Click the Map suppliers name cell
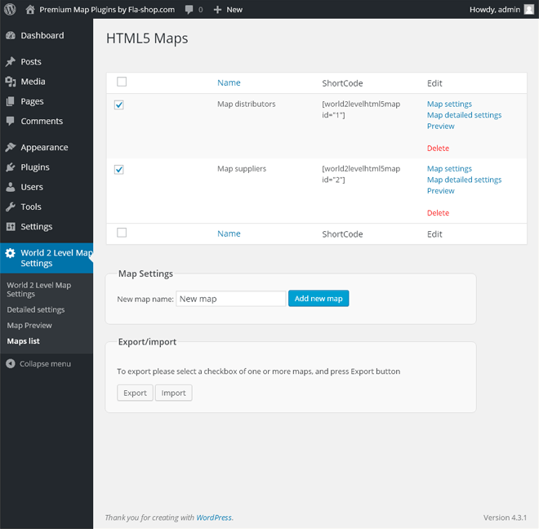This screenshot has height=529, width=539. [x=242, y=168]
